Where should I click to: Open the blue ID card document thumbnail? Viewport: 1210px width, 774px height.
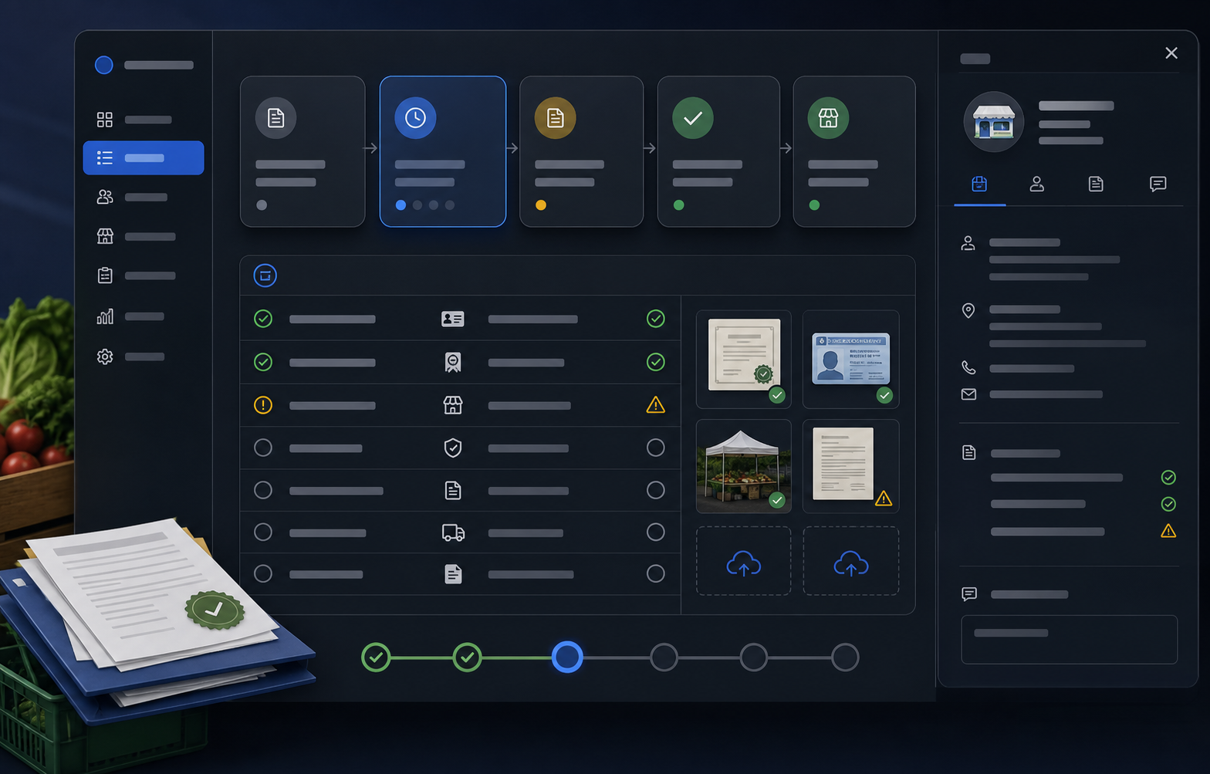[x=851, y=360]
